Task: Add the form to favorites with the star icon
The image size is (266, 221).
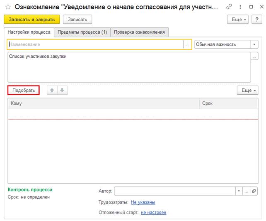Action: [8, 7]
